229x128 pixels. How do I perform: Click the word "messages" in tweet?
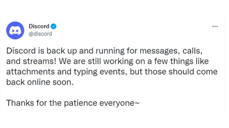[x=159, y=51]
